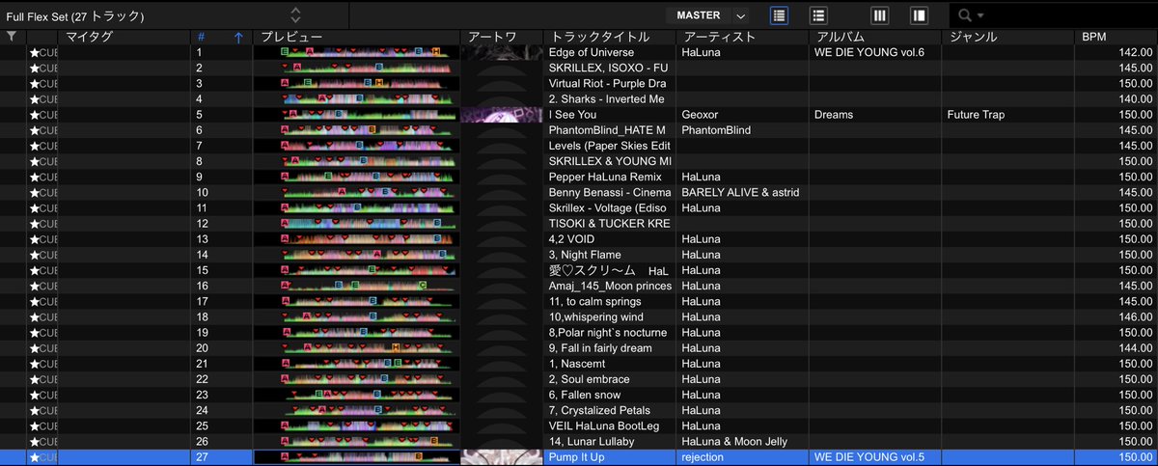Expand the playlist up-down chevron selector
The image size is (1158, 466).
pos(295,15)
